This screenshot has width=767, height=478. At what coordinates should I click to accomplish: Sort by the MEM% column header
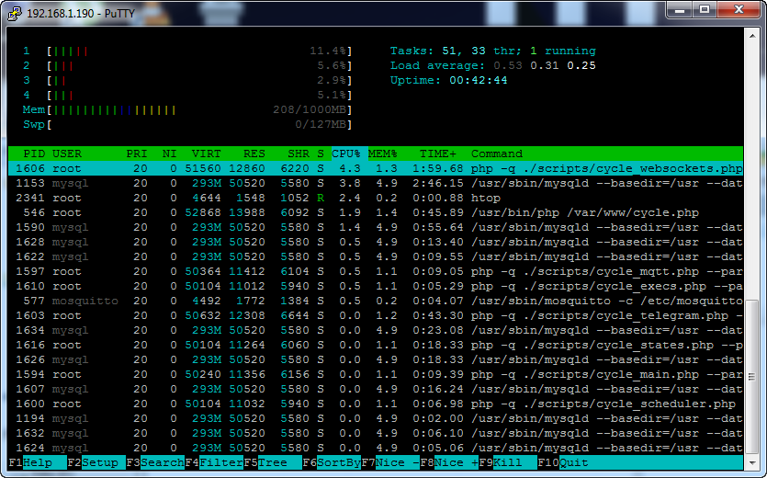pos(382,154)
